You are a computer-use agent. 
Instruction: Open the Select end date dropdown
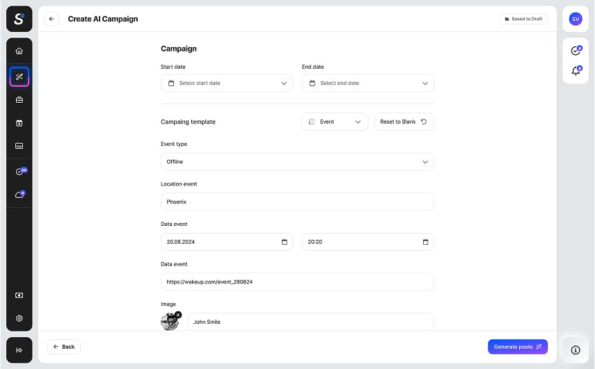367,83
